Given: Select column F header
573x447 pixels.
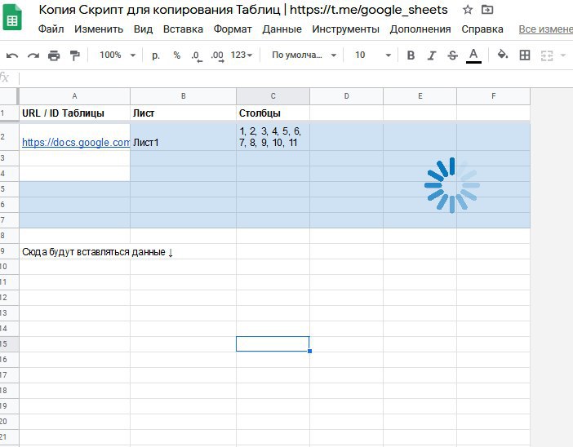Looking at the screenshot, I should tap(493, 96).
